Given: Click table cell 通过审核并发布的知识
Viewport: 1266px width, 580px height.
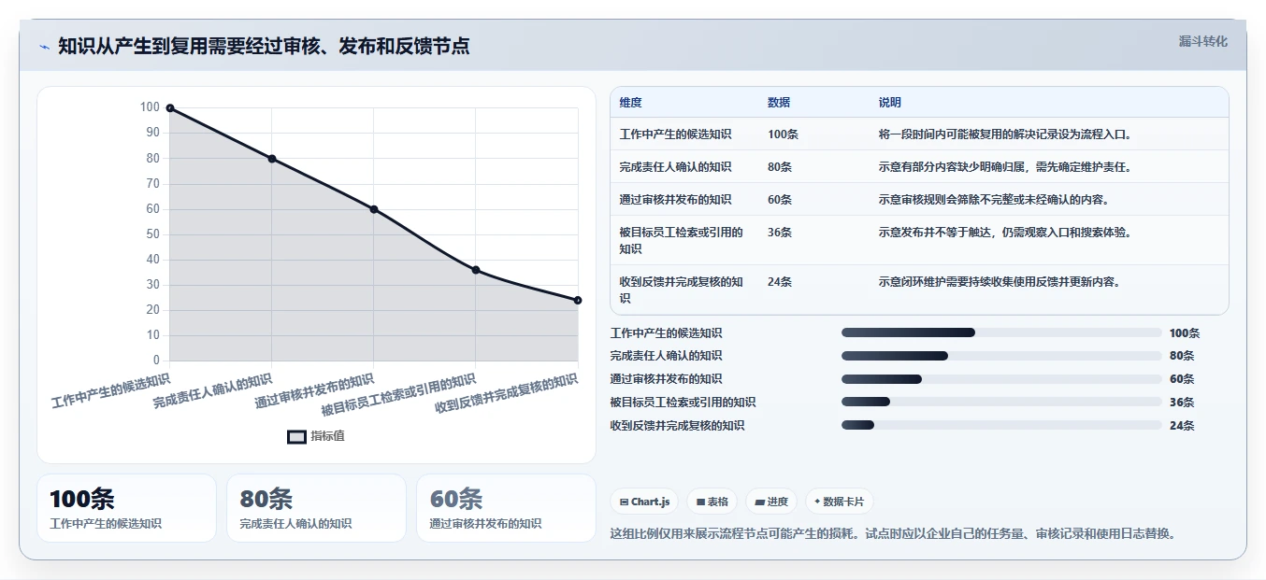Looking at the screenshot, I should tap(676, 200).
